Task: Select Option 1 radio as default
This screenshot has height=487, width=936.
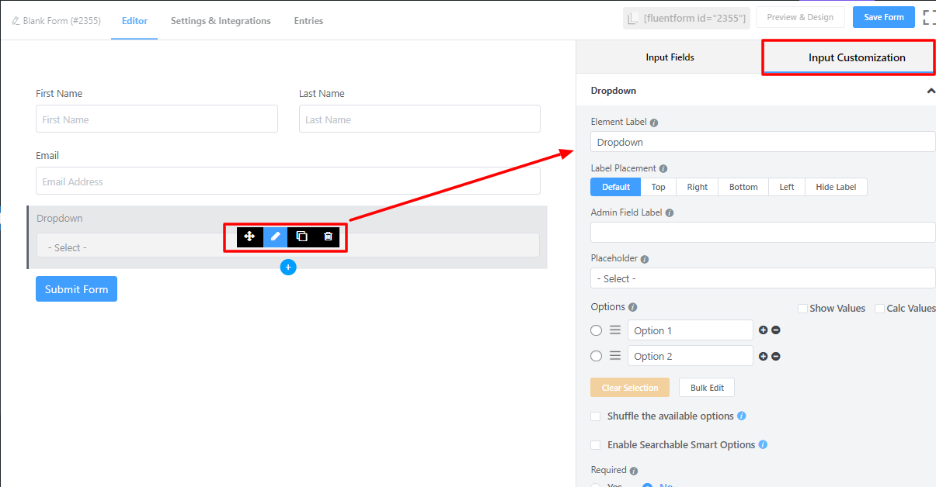Action: pyautogui.click(x=597, y=330)
